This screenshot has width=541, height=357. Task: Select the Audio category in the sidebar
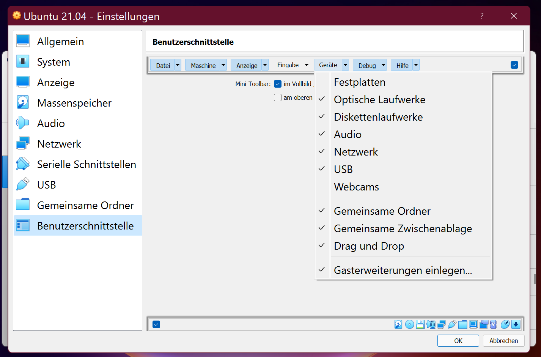pos(77,123)
